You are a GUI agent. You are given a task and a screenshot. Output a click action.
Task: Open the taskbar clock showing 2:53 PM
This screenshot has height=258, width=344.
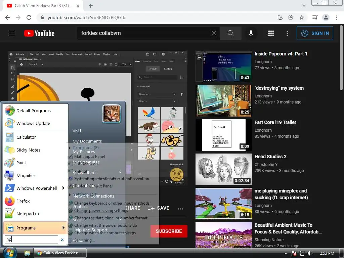(327, 253)
